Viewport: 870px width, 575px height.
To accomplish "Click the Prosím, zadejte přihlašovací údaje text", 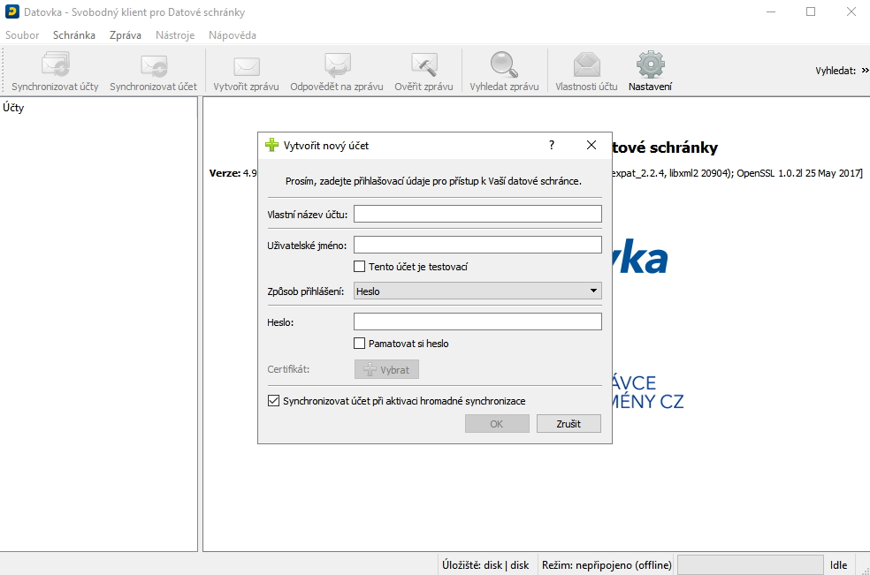I will pyautogui.click(x=433, y=181).
